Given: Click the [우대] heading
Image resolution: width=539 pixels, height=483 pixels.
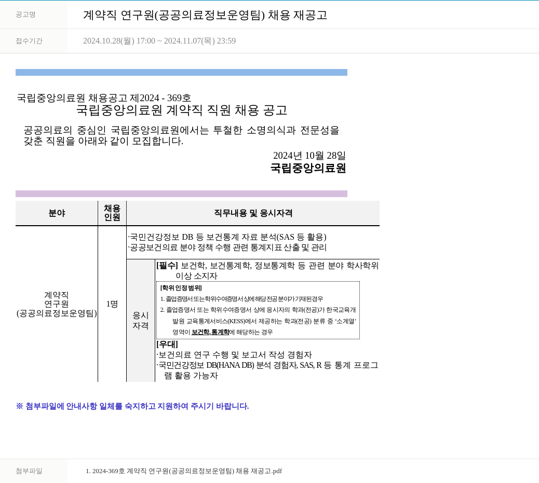Looking at the screenshot, I should [x=167, y=344].
